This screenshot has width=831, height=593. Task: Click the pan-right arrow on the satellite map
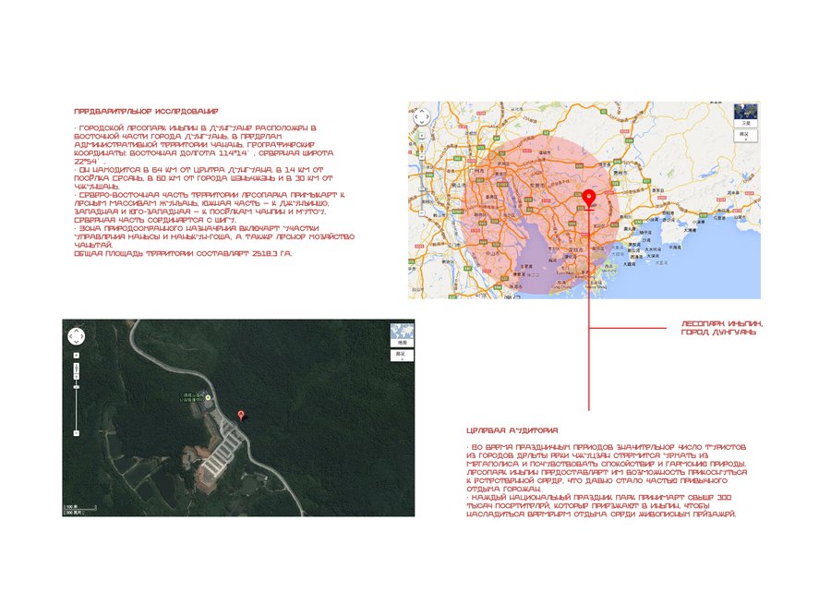point(82,336)
